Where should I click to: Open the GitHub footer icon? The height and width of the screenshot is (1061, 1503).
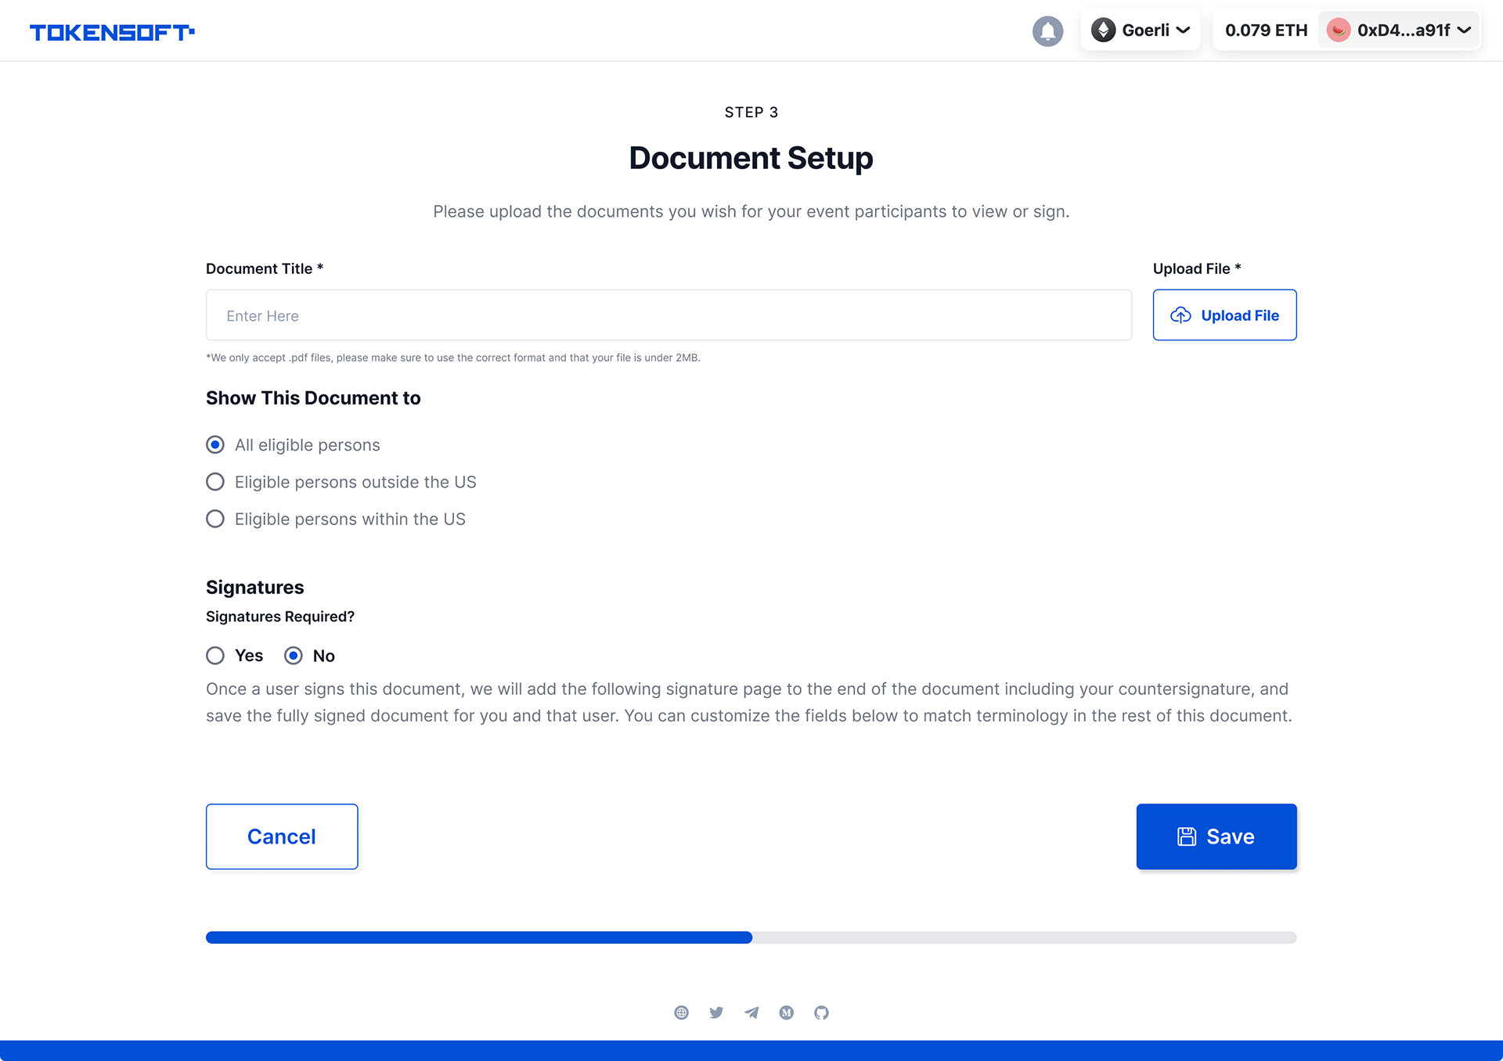point(821,1012)
